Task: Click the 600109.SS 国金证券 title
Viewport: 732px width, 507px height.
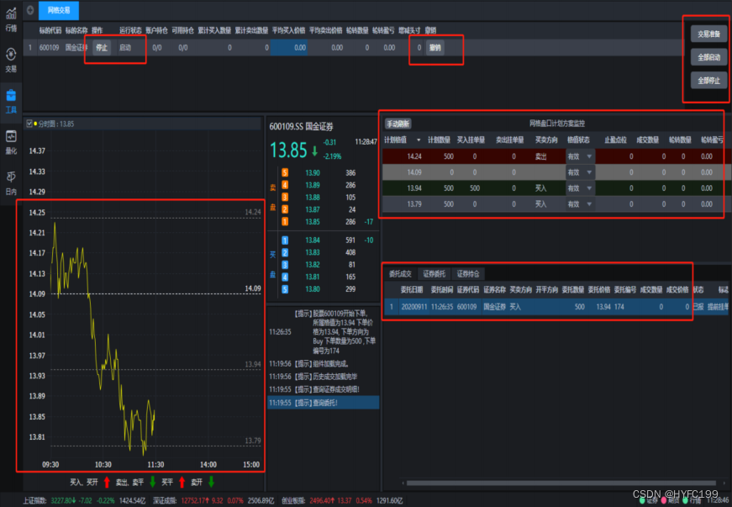Action: click(x=301, y=126)
